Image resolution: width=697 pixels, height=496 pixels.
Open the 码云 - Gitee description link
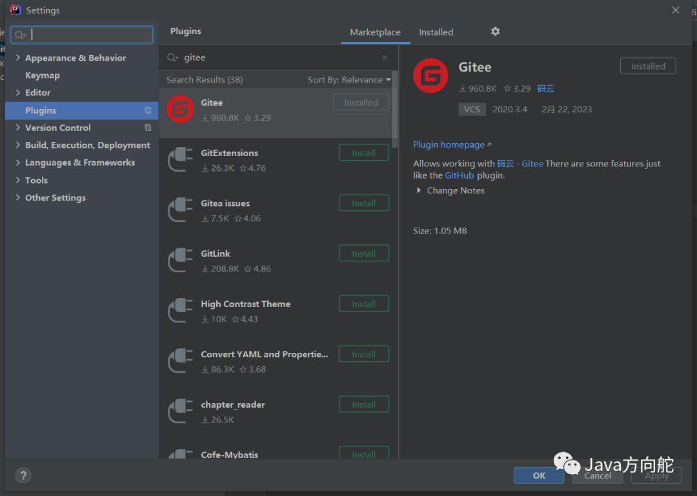(520, 164)
